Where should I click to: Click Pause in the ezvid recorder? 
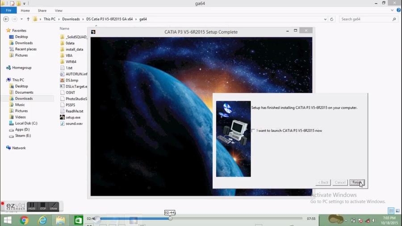(x=32, y=206)
